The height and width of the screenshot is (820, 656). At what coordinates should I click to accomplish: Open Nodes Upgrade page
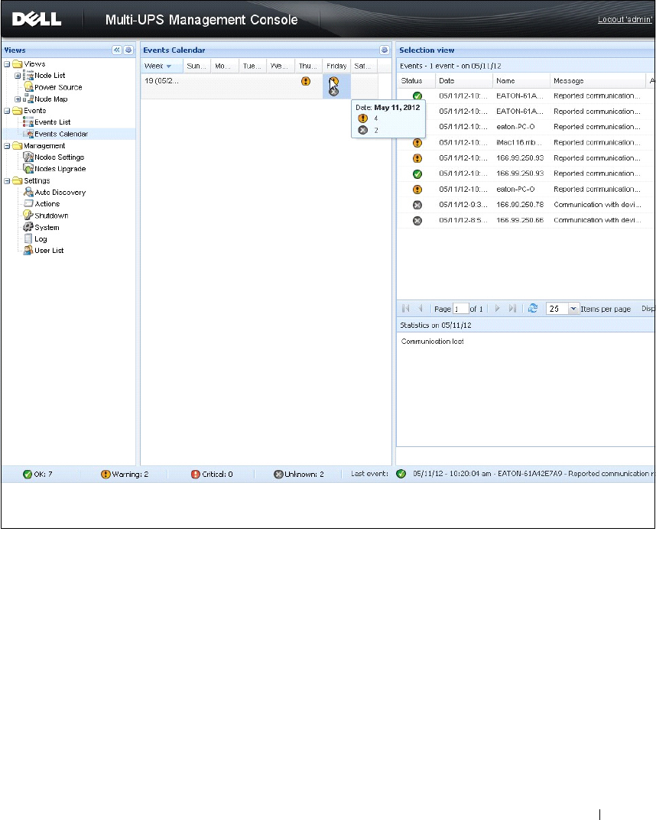click(x=60, y=169)
